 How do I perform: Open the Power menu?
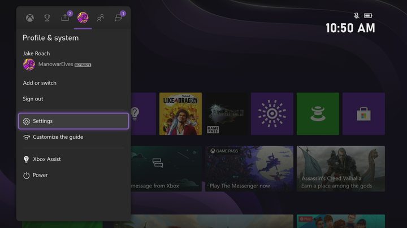73,175
